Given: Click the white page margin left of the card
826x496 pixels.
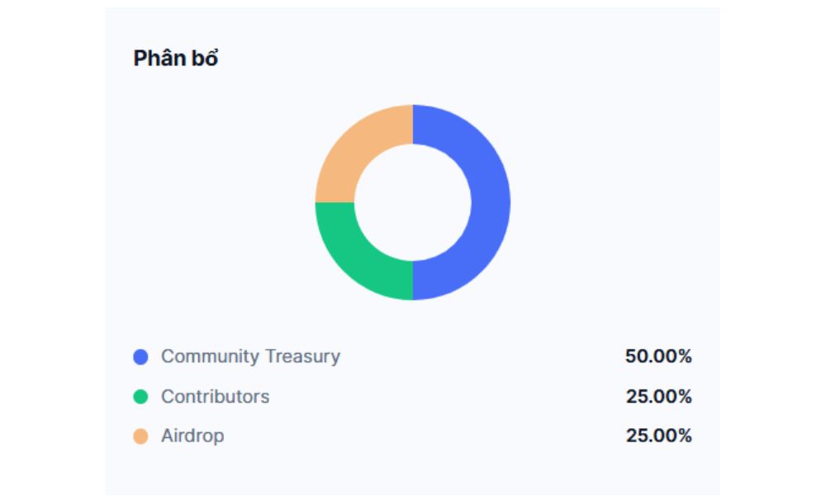Looking at the screenshot, I should [x=50, y=248].
